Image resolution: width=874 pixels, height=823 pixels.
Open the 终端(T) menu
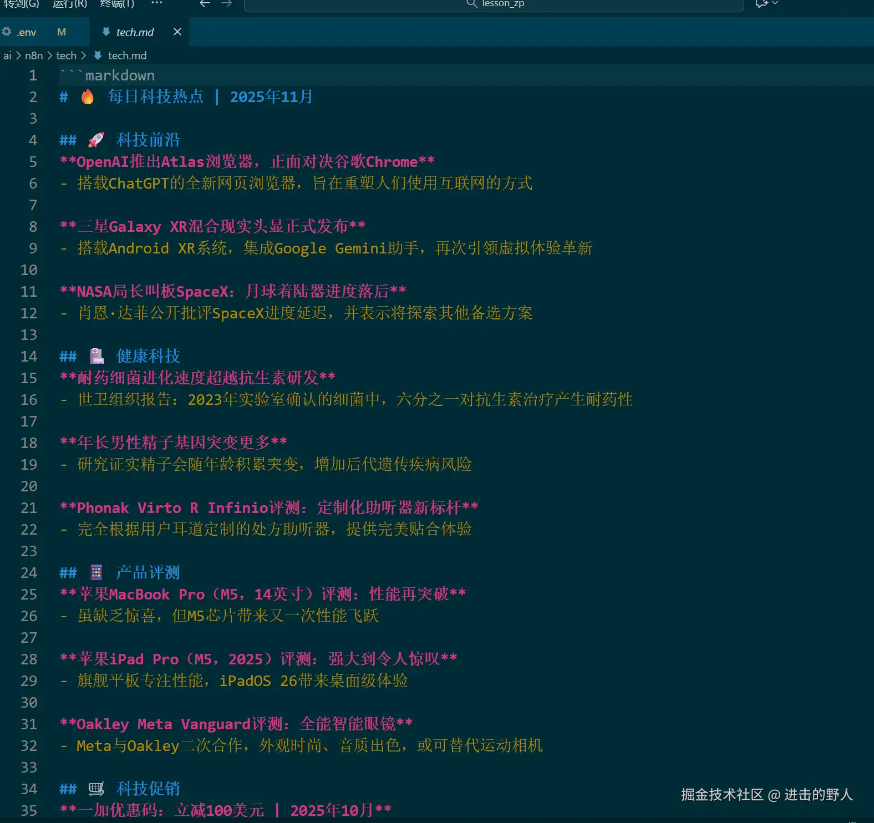[x=117, y=3]
